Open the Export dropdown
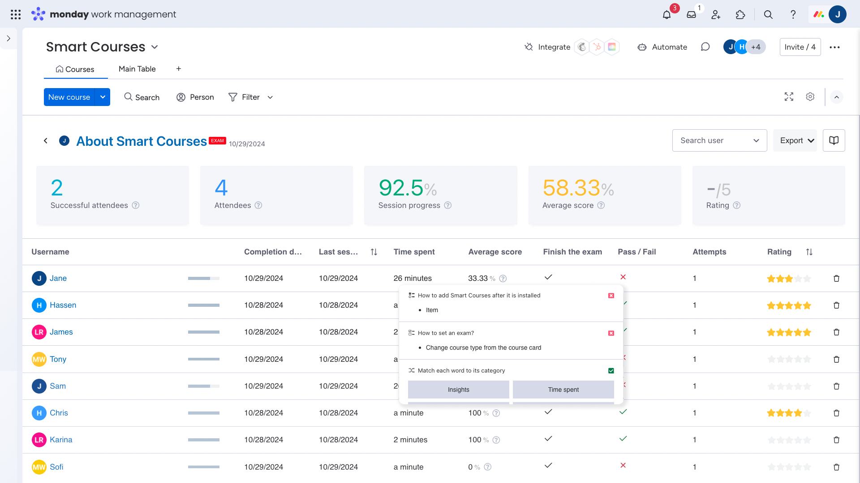 point(795,140)
